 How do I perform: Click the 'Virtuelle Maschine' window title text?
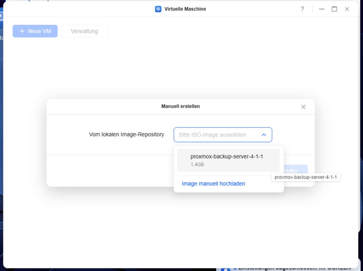tap(185, 9)
